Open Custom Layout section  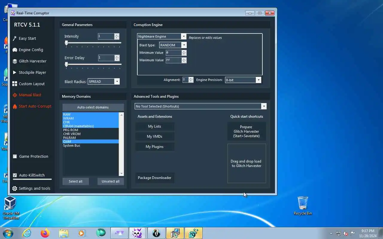click(32, 84)
